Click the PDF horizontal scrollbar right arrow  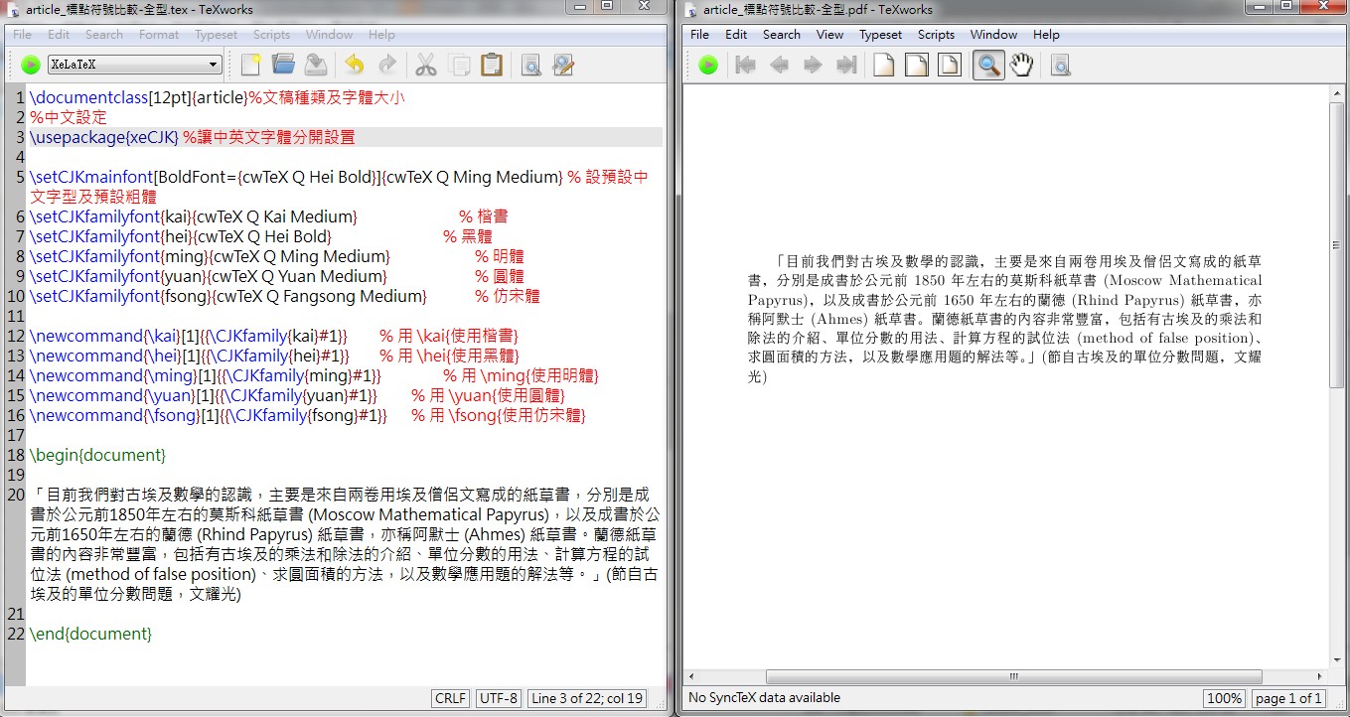(1320, 676)
